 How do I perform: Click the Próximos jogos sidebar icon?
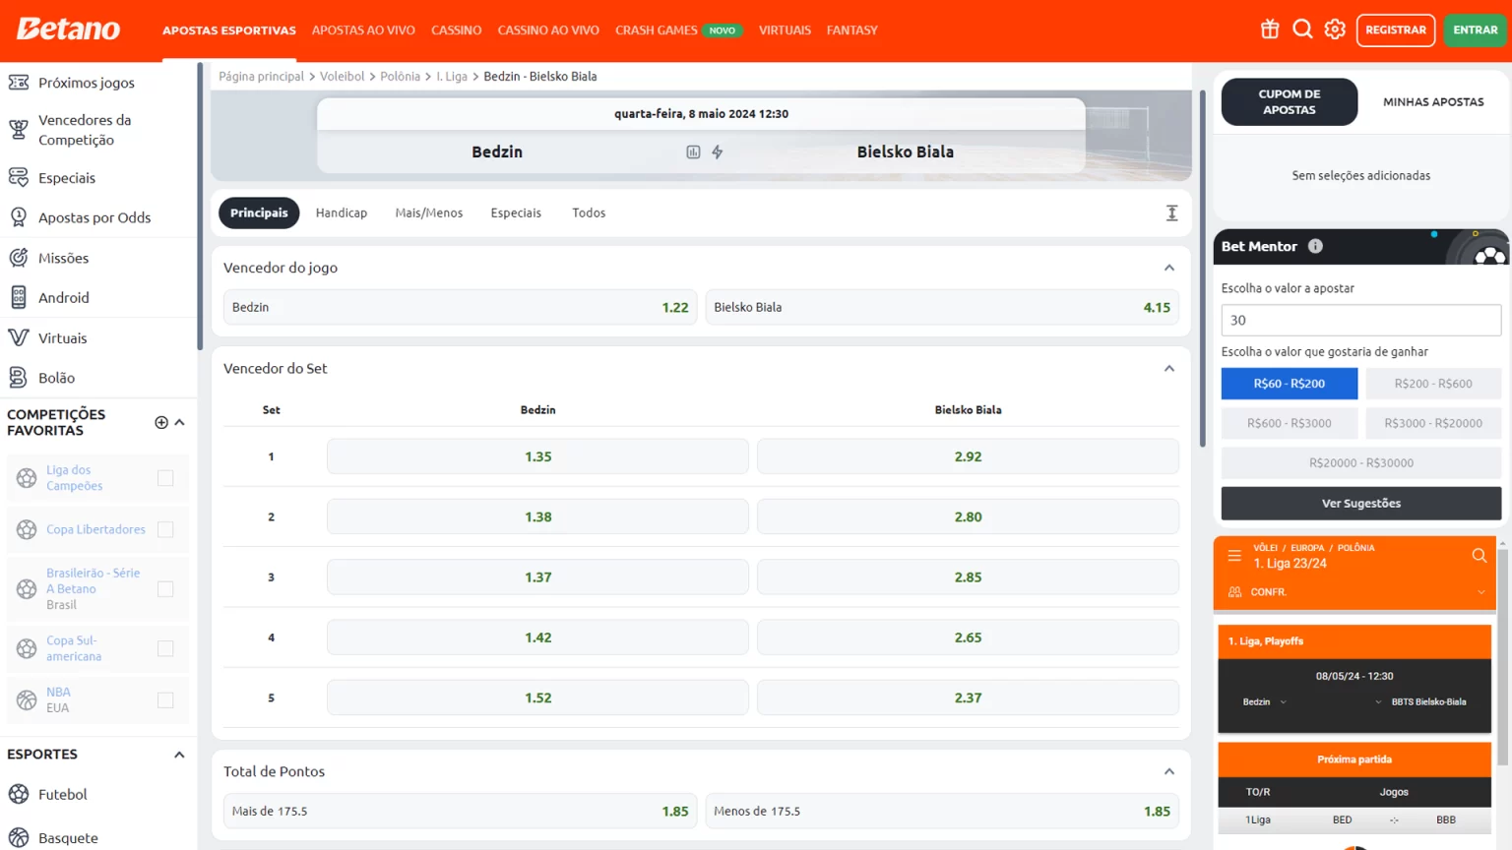pyautogui.click(x=19, y=83)
